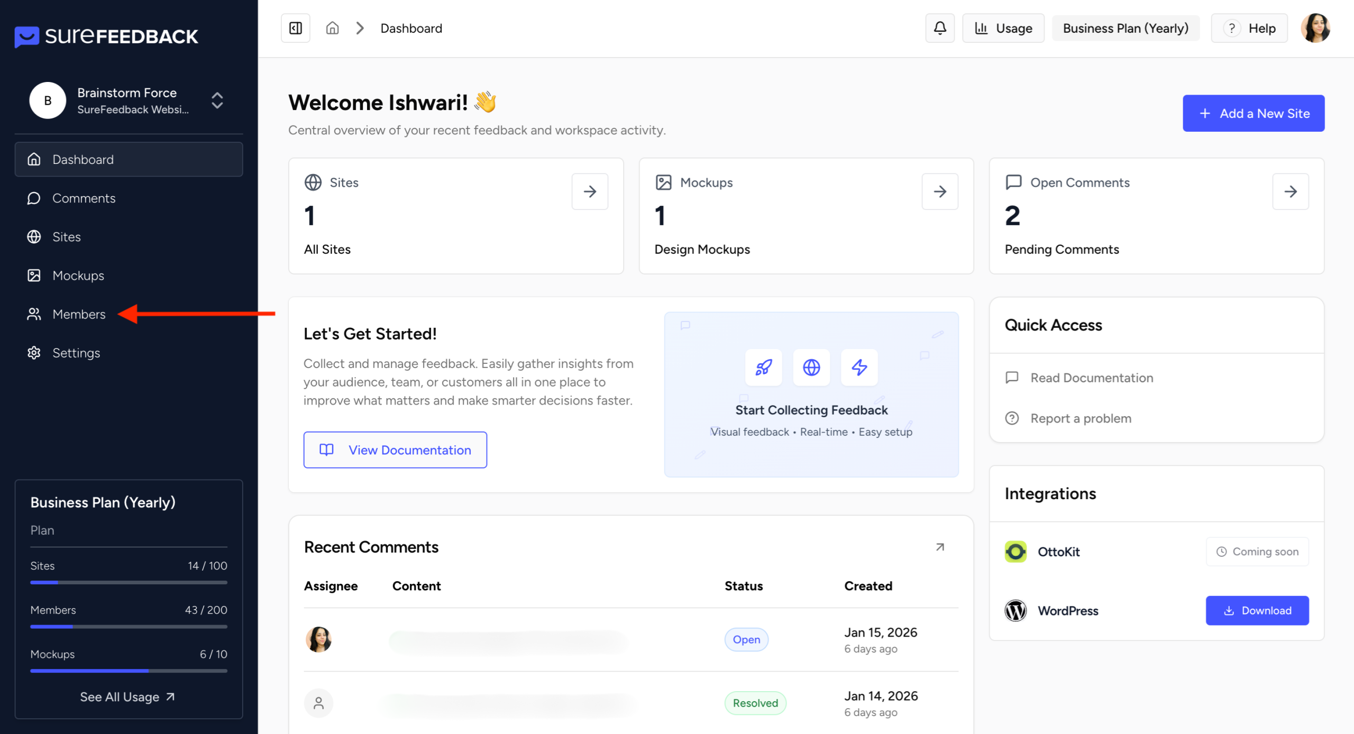The image size is (1354, 734).
Task: Toggle the sidebar collapse icon
Action: click(296, 28)
